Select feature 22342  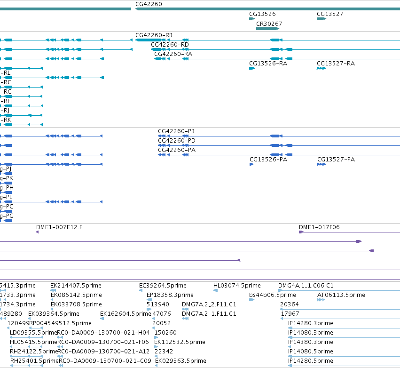tap(164, 352)
